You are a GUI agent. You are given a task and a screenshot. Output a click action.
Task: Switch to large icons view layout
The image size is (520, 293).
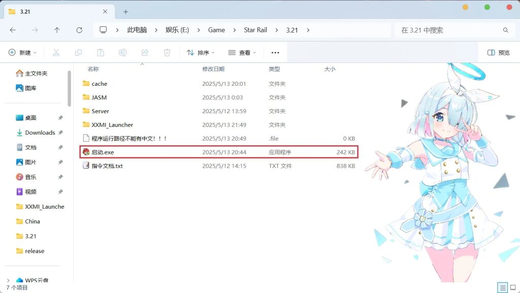tap(513, 287)
